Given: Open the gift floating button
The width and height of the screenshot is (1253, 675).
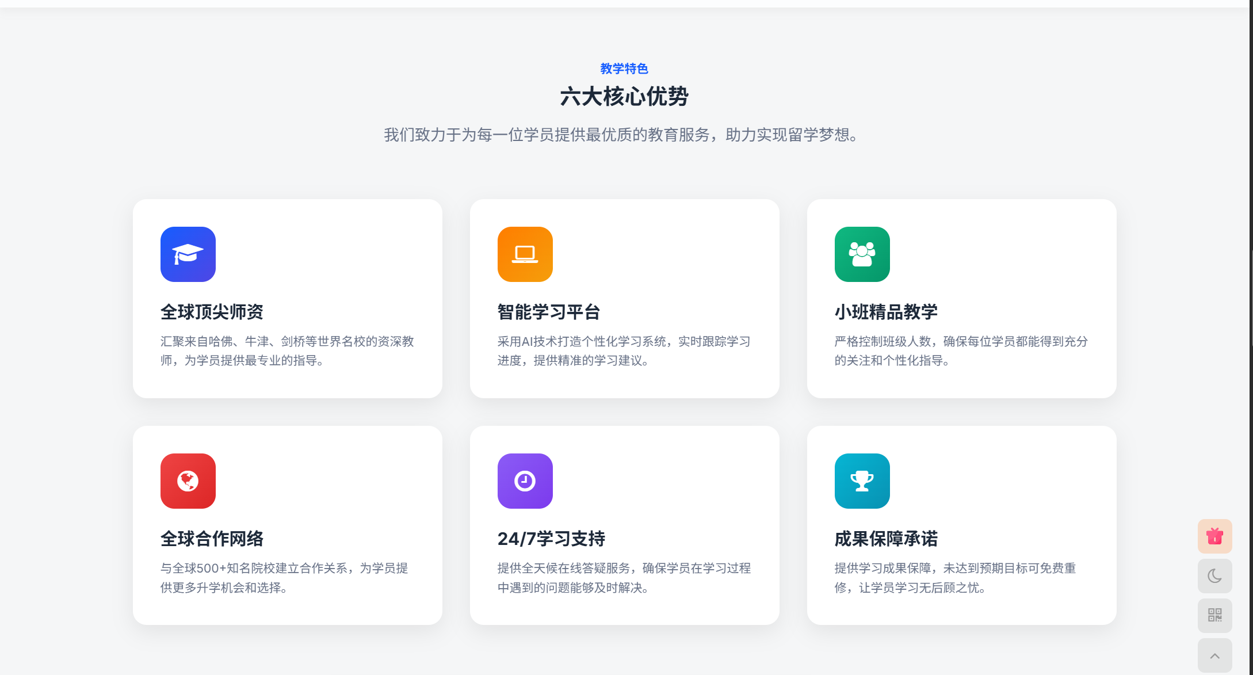Looking at the screenshot, I should click(x=1215, y=536).
